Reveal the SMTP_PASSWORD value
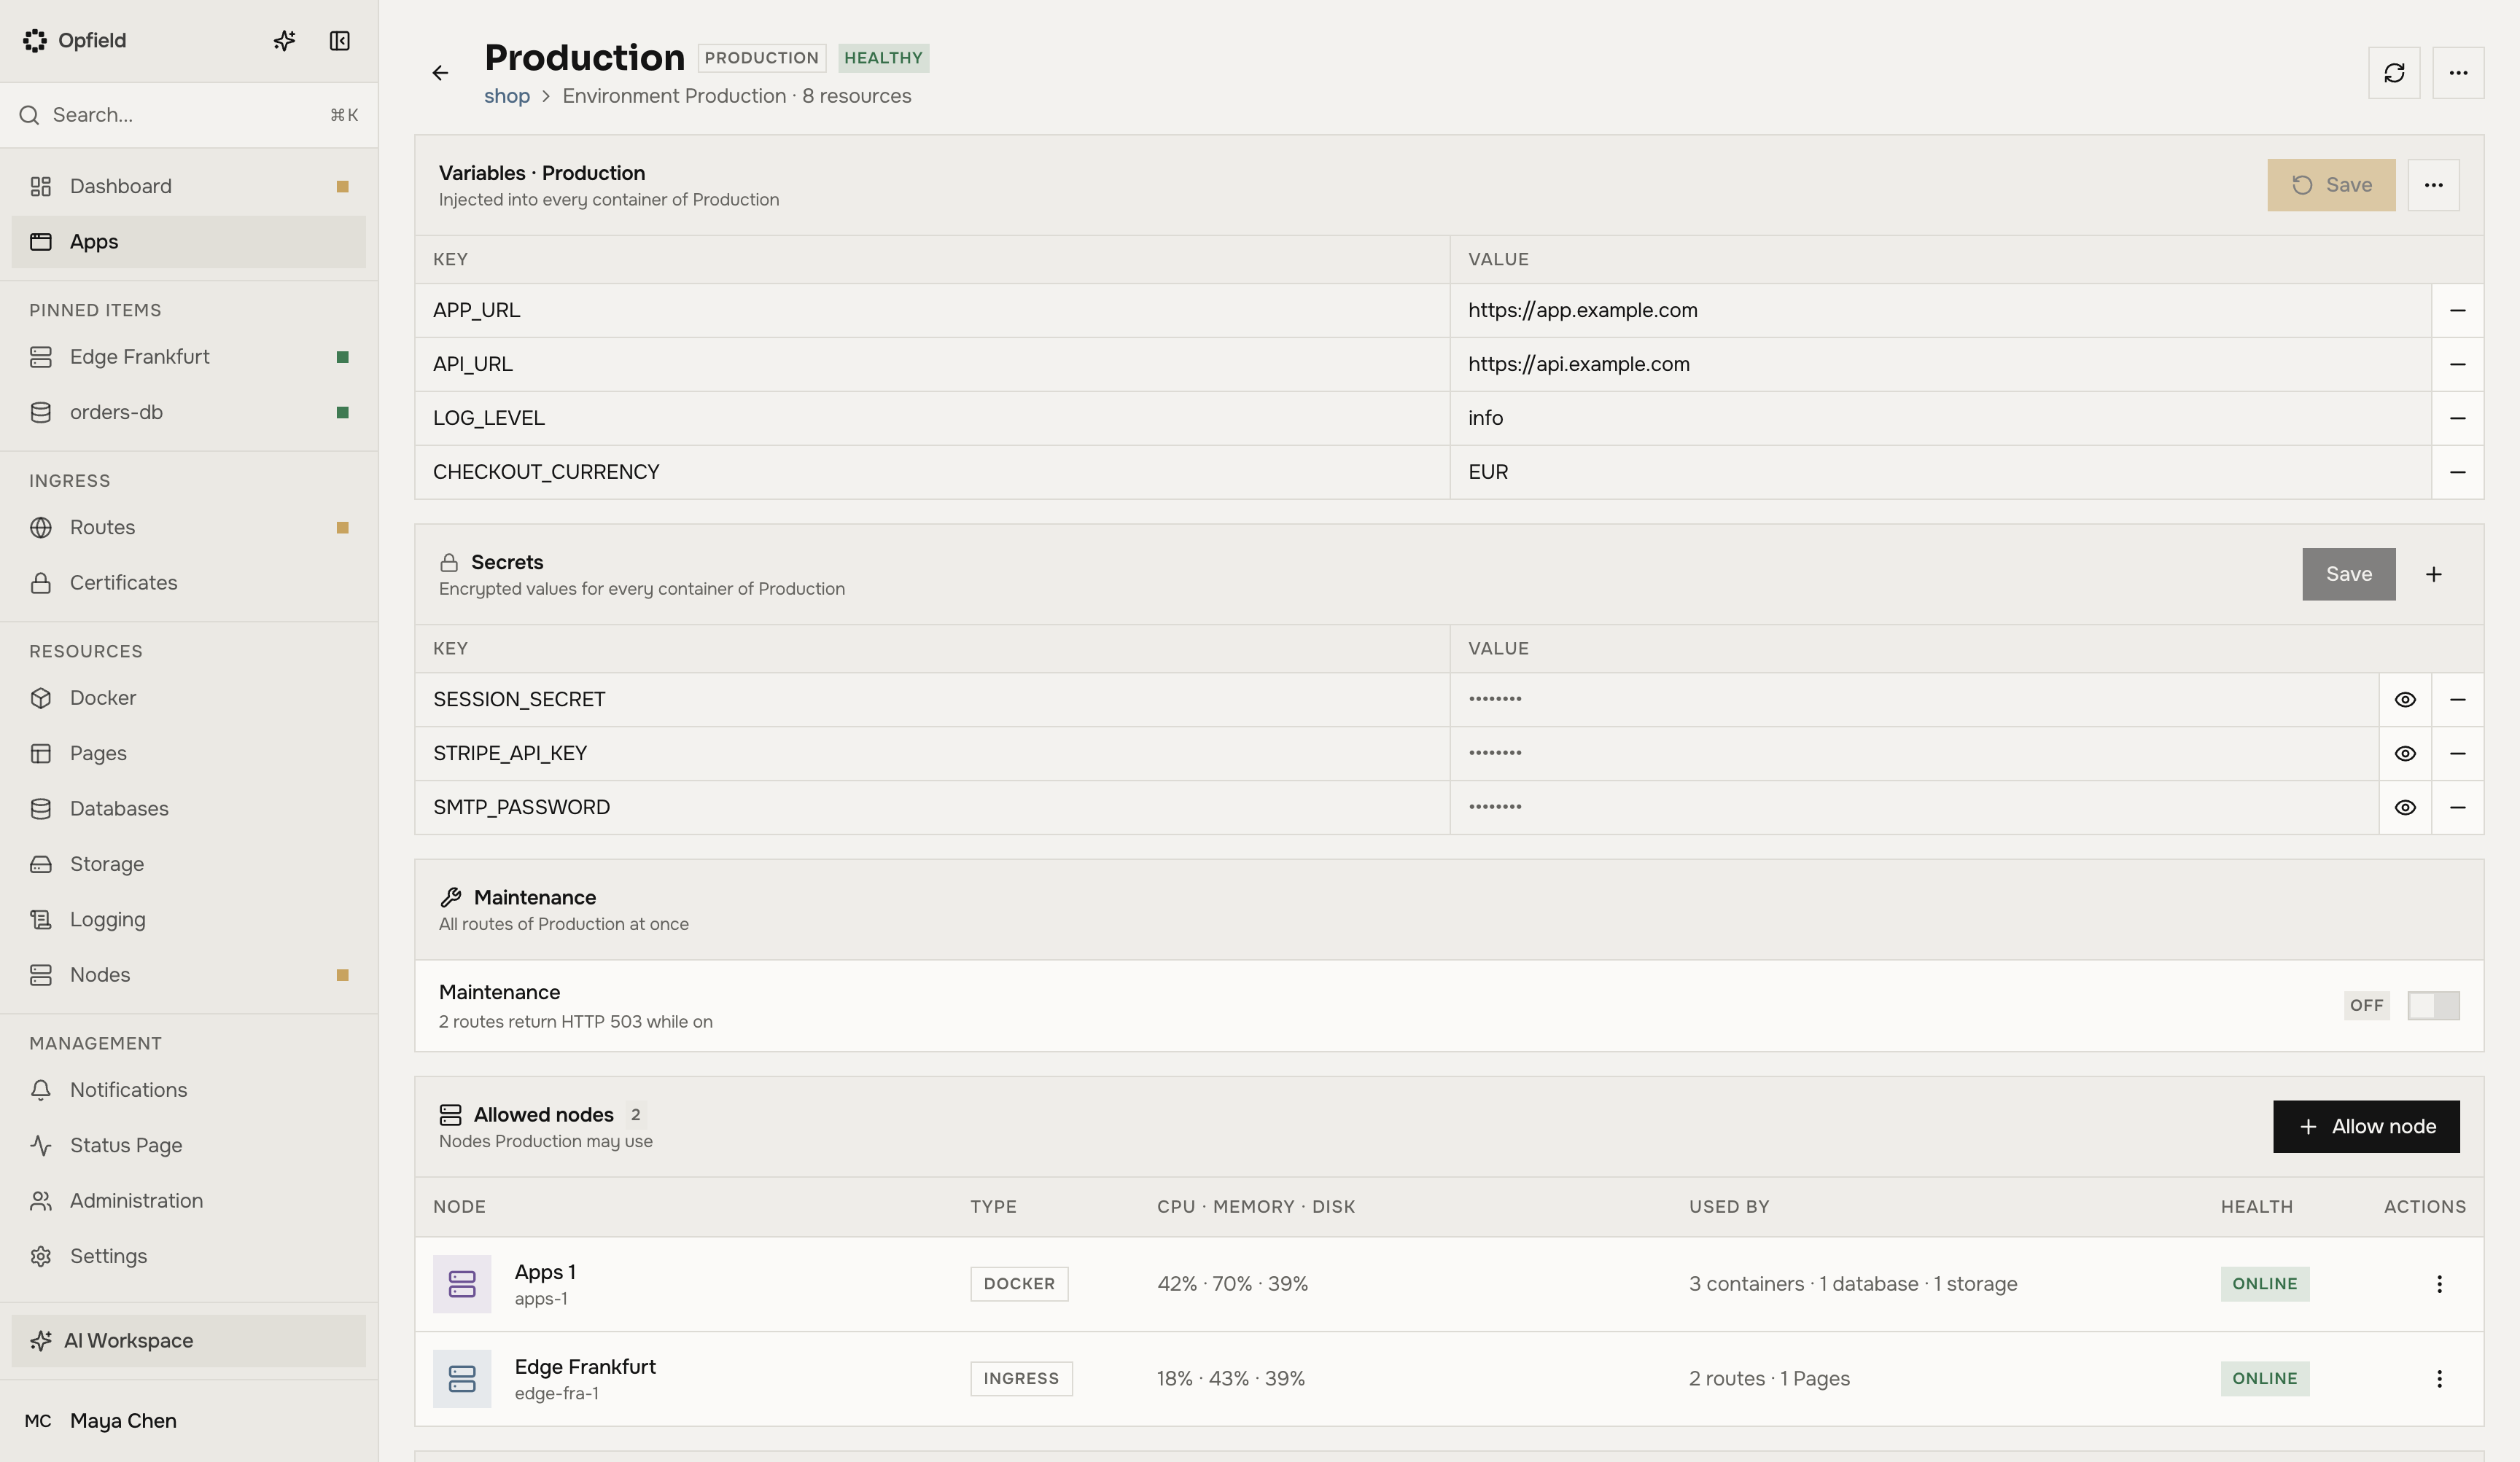Screen dimensions: 2520x1462 [2405, 808]
